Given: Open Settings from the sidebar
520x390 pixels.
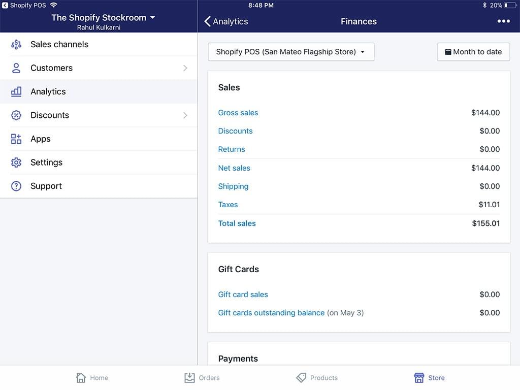Looking at the screenshot, I should pyautogui.click(x=46, y=162).
